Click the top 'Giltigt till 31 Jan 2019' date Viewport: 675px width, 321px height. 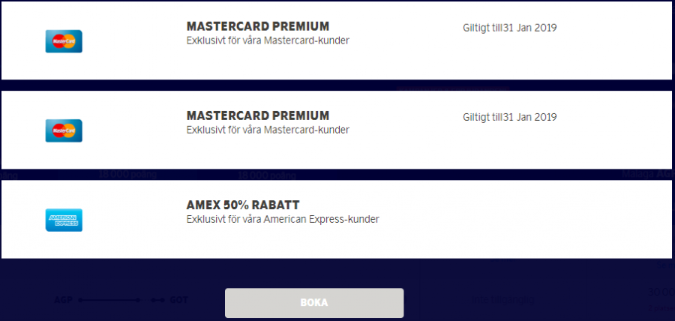509,28
